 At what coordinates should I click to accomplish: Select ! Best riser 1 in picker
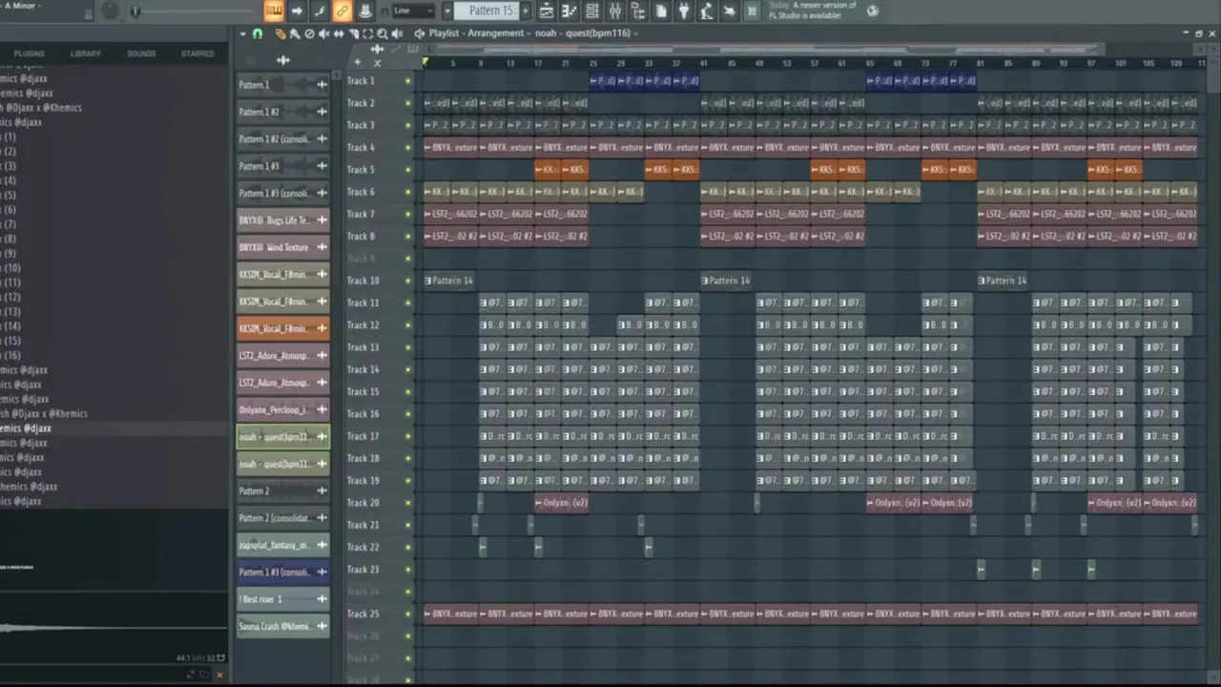tap(283, 599)
